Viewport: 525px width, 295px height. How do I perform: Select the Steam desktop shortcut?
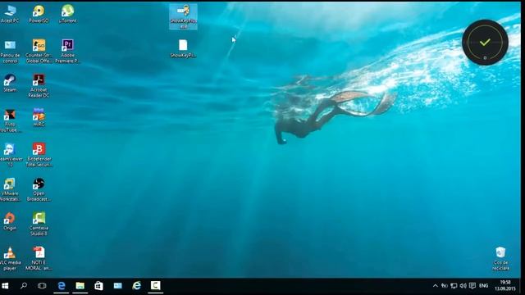tap(10, 84)
